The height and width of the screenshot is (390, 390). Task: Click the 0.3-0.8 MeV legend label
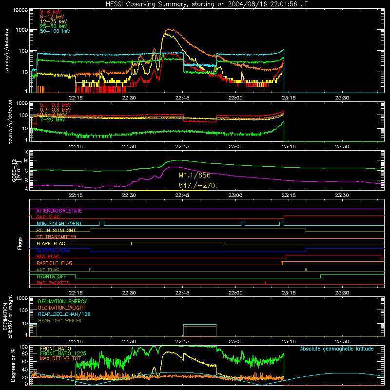coord(56,110)
